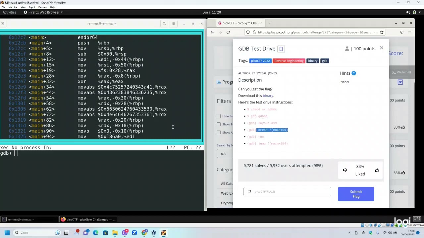Open the Firefox hamburger menu
The width and height of the screenshot is (424, 238).
click(x=410, y=32)
